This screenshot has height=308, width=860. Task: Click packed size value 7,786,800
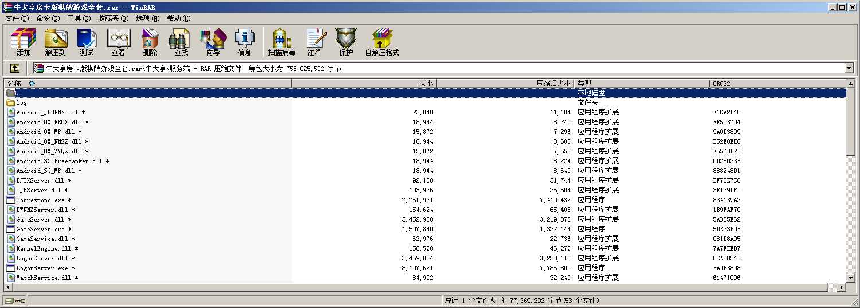pos(555,268)
